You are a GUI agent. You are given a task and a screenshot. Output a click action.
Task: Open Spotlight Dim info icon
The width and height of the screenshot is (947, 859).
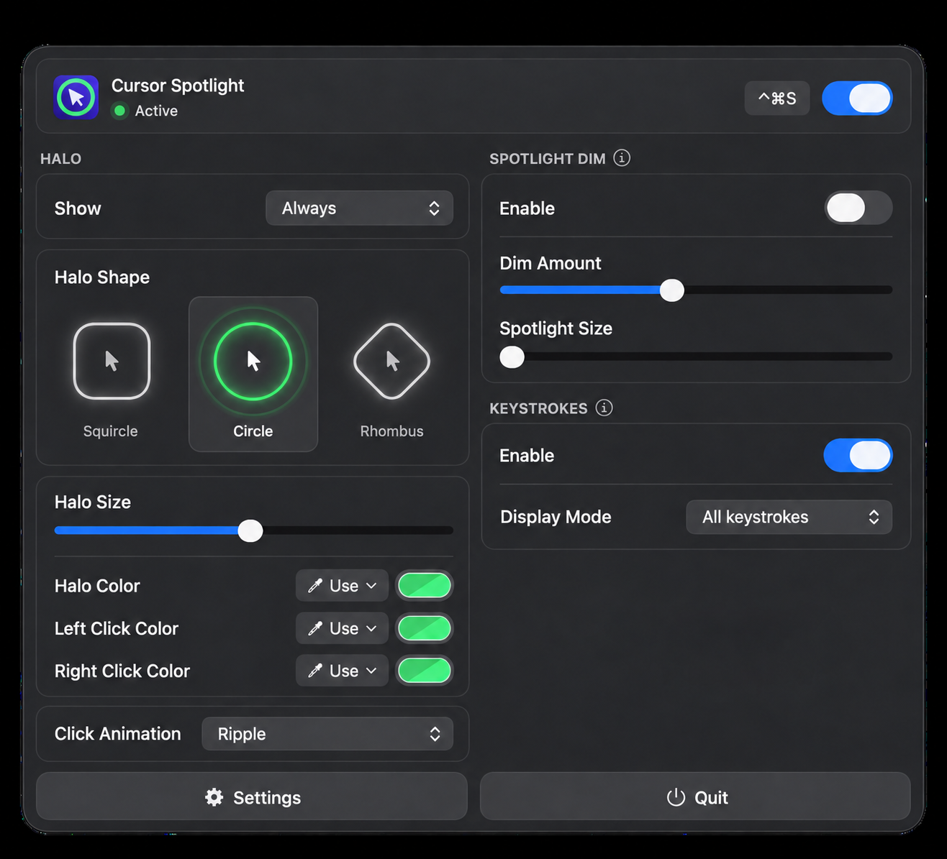pos(622,158)
